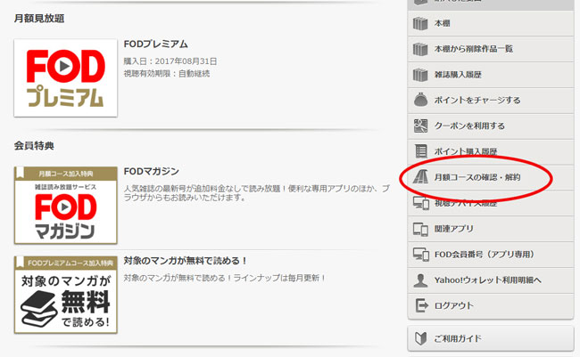Click the beginner mark icon beside ご利用ガイド
Viewport: 580px width, 357px height.
pyautogui.click(x=420, y=338)
